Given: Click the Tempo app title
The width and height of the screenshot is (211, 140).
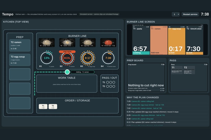Looking at the screenshot, I should point(8,14).
